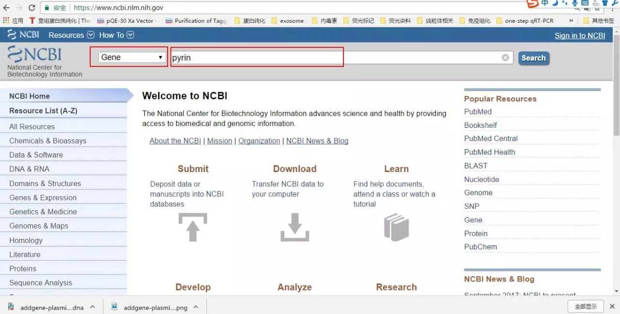Click the NCBI logo in the blue header
The height and width of the screenshot is (314, 620).
pyautogui.click(x=23, y=35)
